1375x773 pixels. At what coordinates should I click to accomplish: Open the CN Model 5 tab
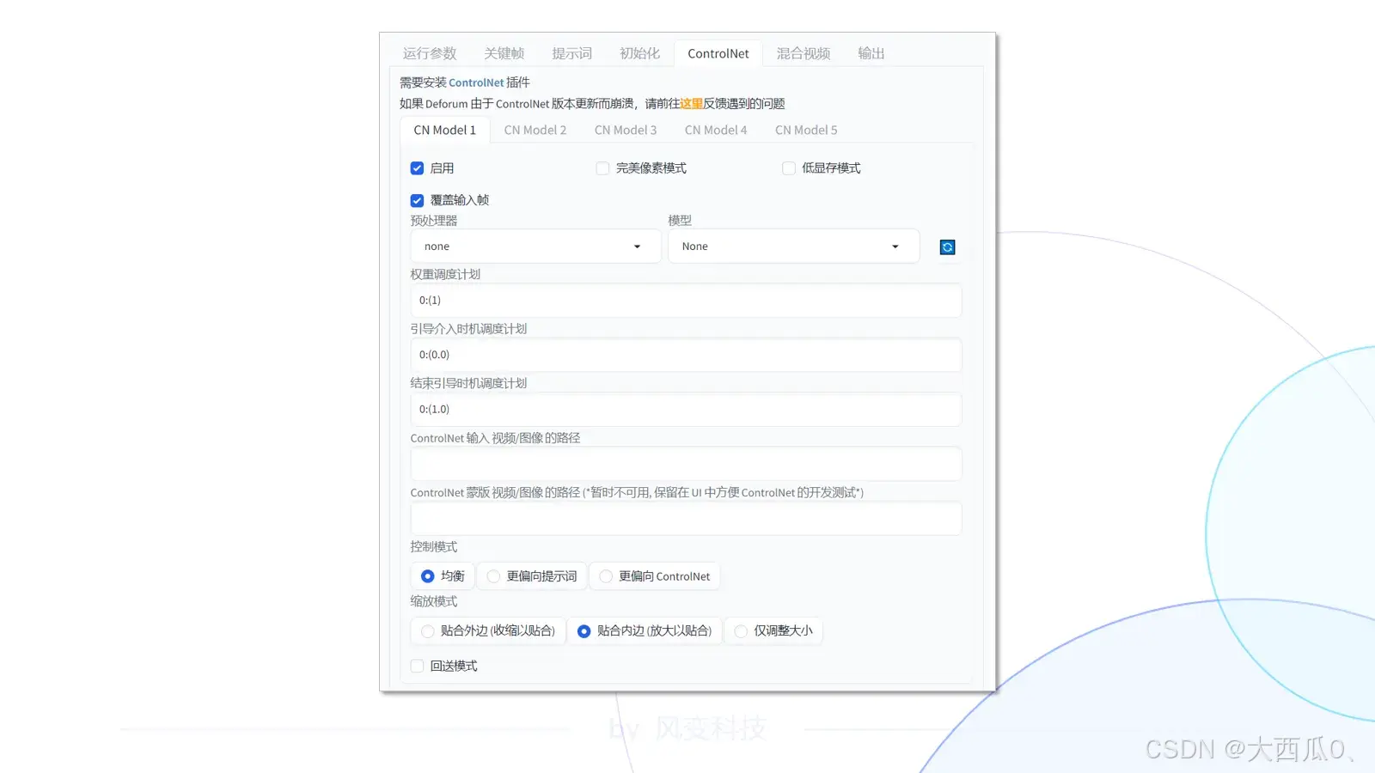click(805, 130)
